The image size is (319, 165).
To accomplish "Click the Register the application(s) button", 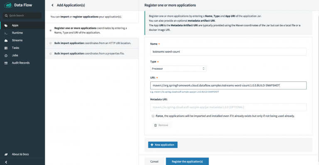I will coord(187,162).
